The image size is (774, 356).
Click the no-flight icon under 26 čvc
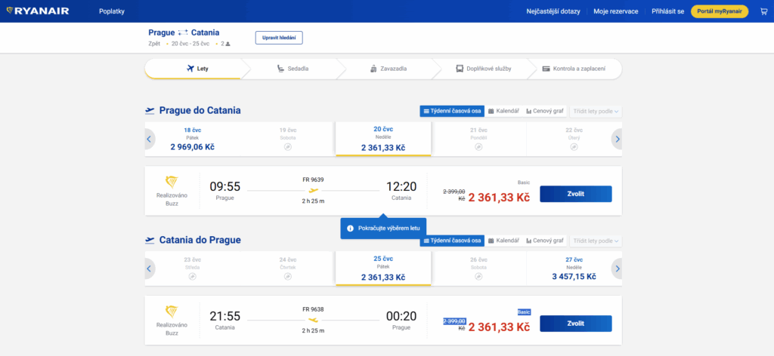point(478,276)
